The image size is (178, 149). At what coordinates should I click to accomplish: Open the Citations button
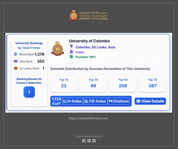coord(119,101)
